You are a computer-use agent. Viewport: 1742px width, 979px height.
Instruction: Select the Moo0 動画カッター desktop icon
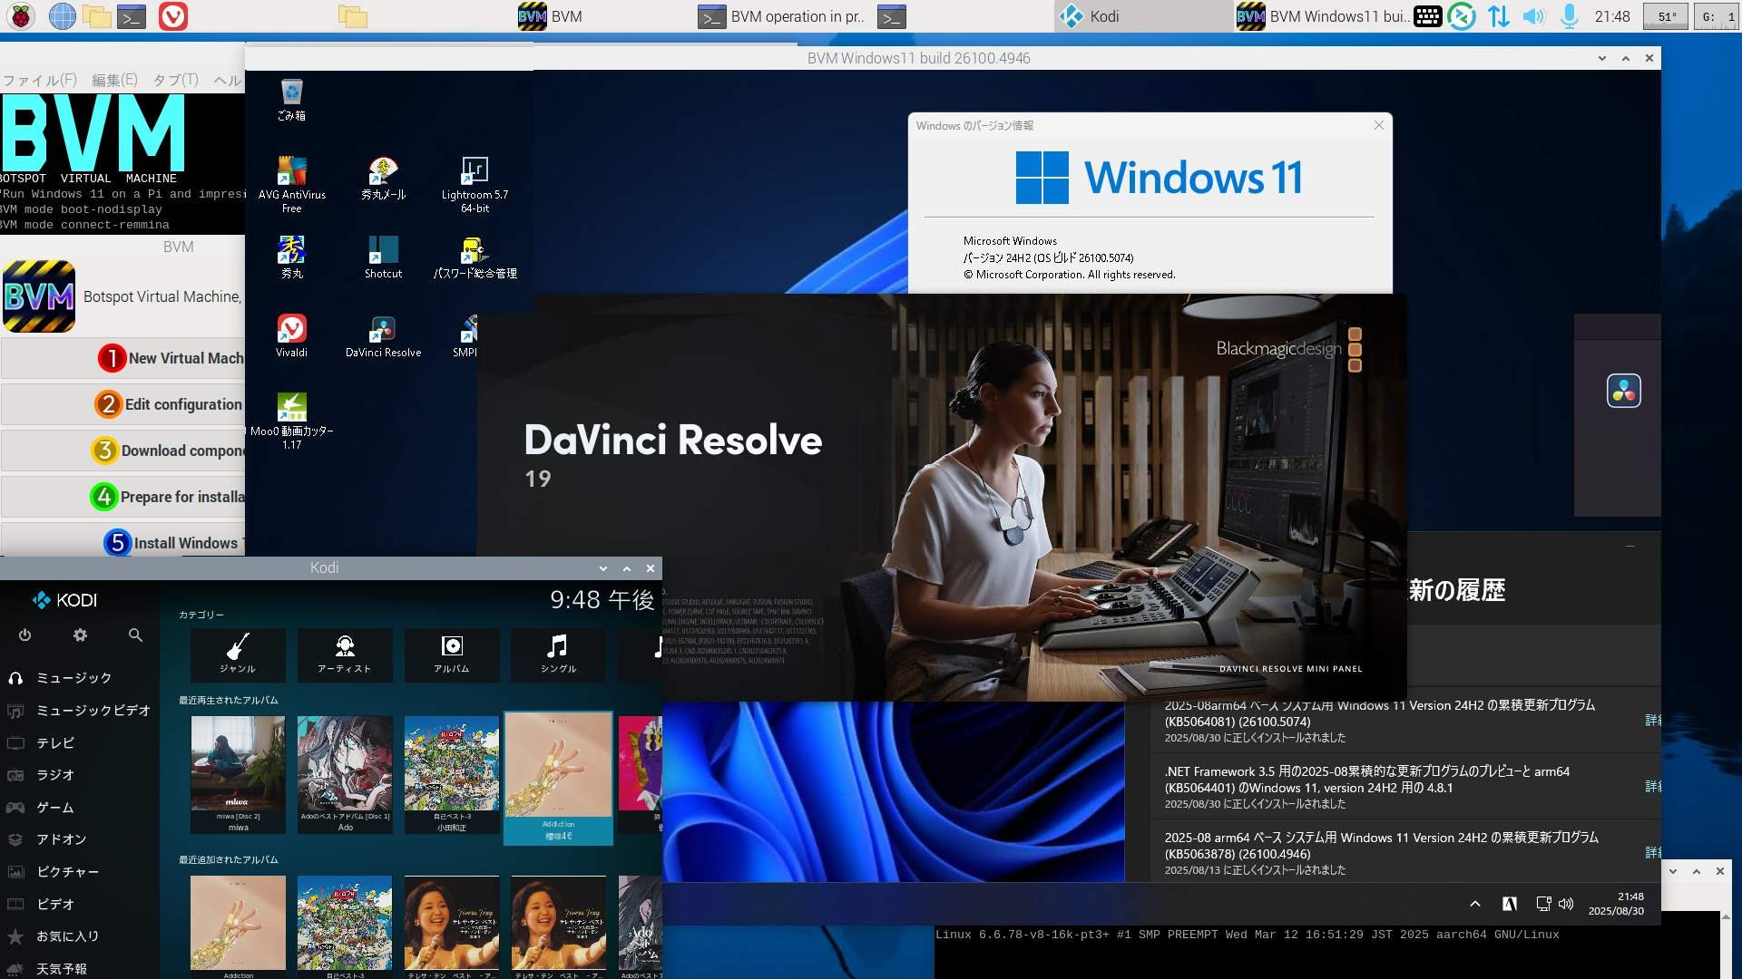click(x=291, y=421)
